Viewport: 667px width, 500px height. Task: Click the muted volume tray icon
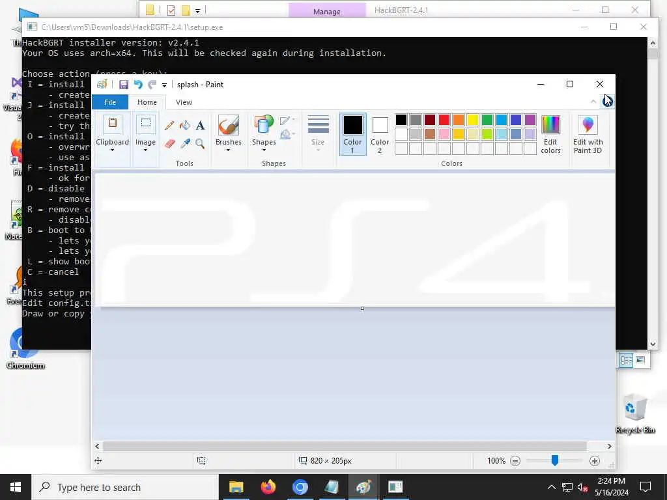coord(582,487)
